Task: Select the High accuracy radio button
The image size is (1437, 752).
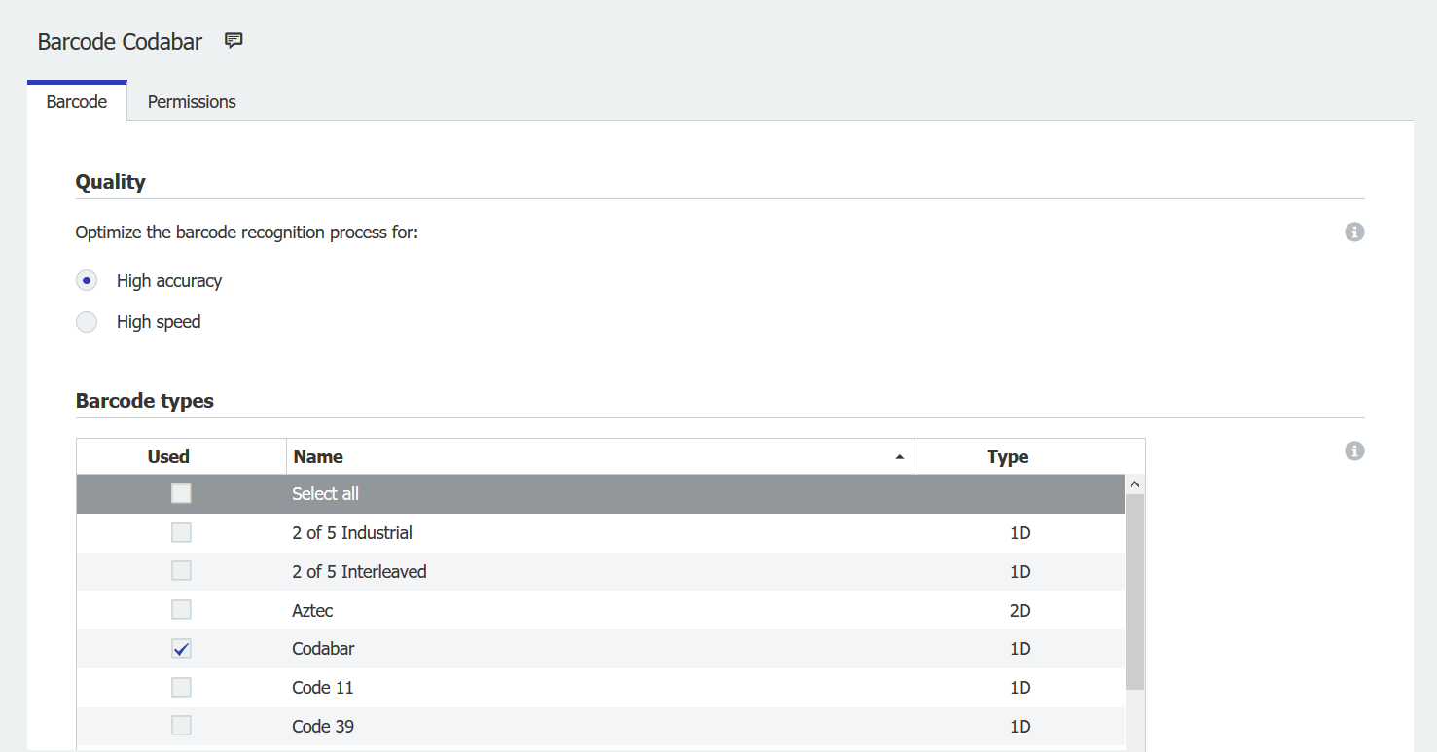Action: click(87, 281)
